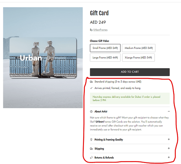
Task: Choose X-Large Frame (AED 549) value
Action: (138, 57)
